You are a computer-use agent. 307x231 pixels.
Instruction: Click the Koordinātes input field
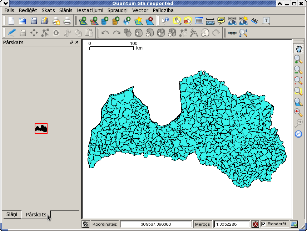pos(156,224)
